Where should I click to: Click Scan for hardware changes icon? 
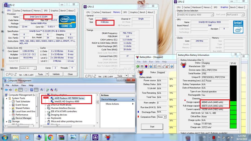pyautogui.click(x=42, y=90)
